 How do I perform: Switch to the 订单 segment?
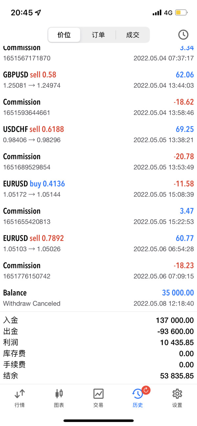pos(98,35)
